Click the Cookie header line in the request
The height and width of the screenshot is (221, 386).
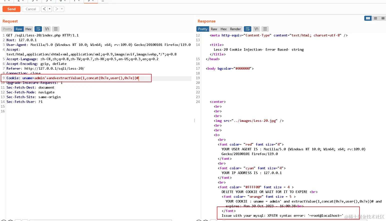tap(72, 78)
